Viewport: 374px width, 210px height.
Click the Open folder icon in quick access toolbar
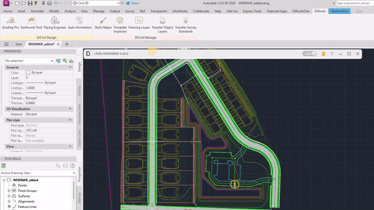pyautogui.click(x=24, y=3)
